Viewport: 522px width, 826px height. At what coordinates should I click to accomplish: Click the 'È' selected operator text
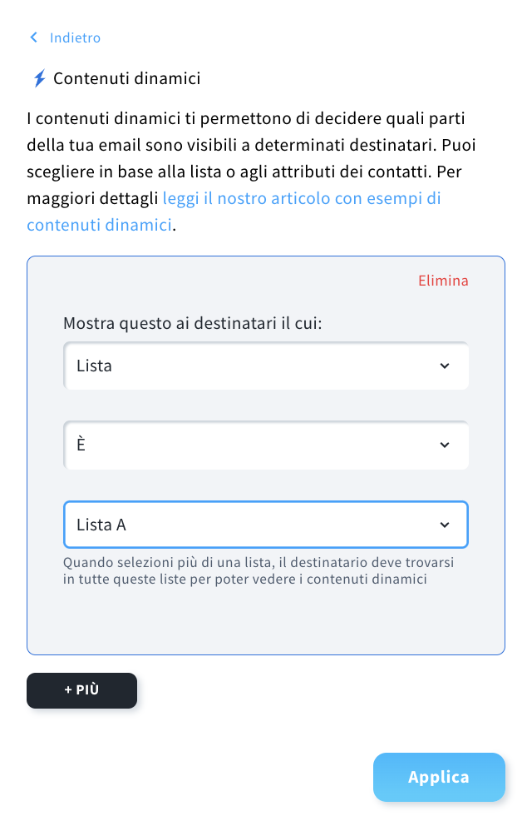pos(81,445)
